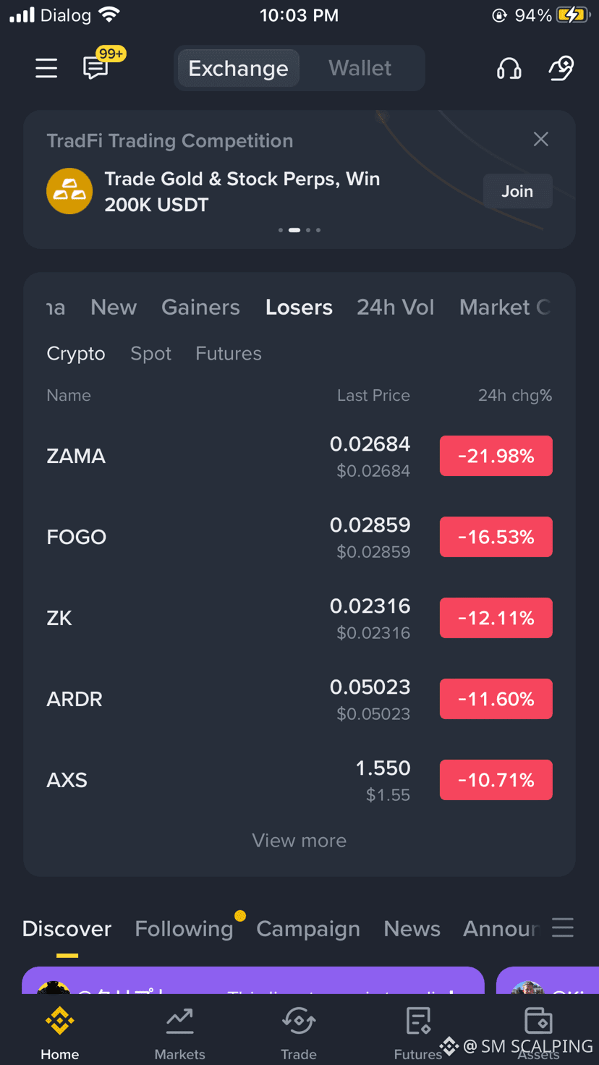This screenshot has height=1065, width=599.
Task: Open the Discover section list menu icon
Action: (563, 928)
